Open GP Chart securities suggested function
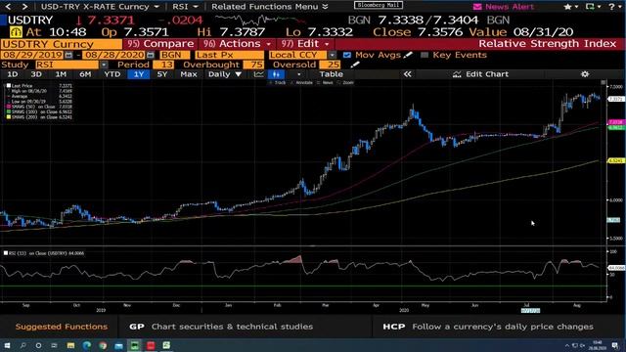 pos(221,327)
